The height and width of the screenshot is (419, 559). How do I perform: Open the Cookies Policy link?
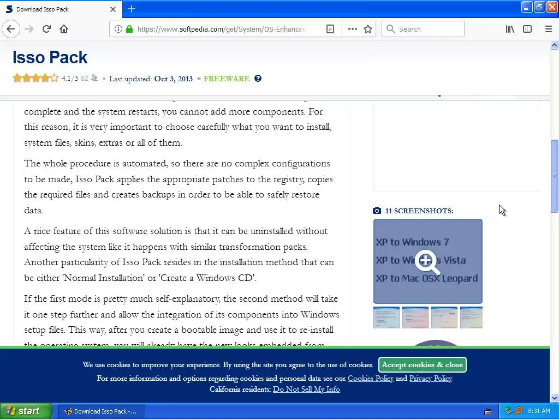coord(371,379)
